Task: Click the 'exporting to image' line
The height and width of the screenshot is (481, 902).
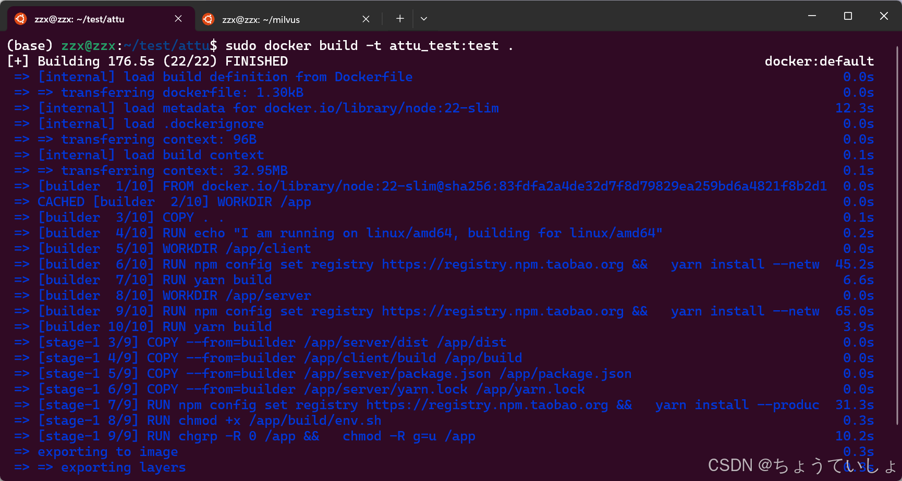Action: coord(108,452)
